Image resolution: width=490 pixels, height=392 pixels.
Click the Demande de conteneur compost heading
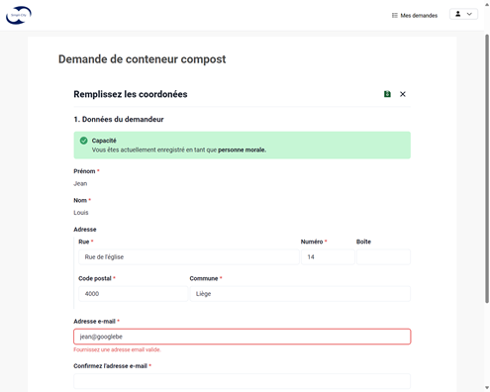(x=143, y=59)
